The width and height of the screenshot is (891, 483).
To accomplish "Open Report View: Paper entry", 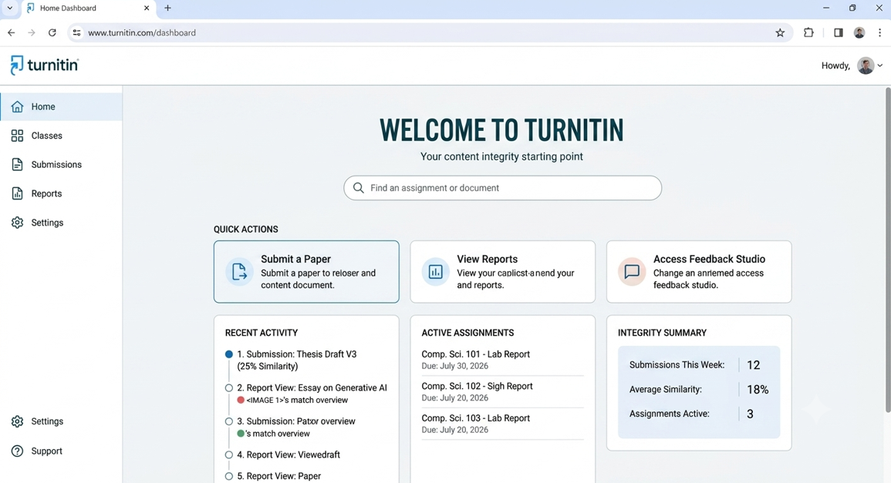I will point(279,477).
